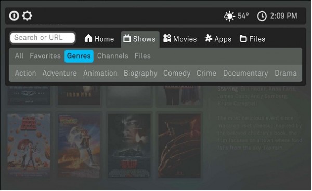Switch to the Movies tab
This screenshot has width=312, height=191.
tap(180, 39)
